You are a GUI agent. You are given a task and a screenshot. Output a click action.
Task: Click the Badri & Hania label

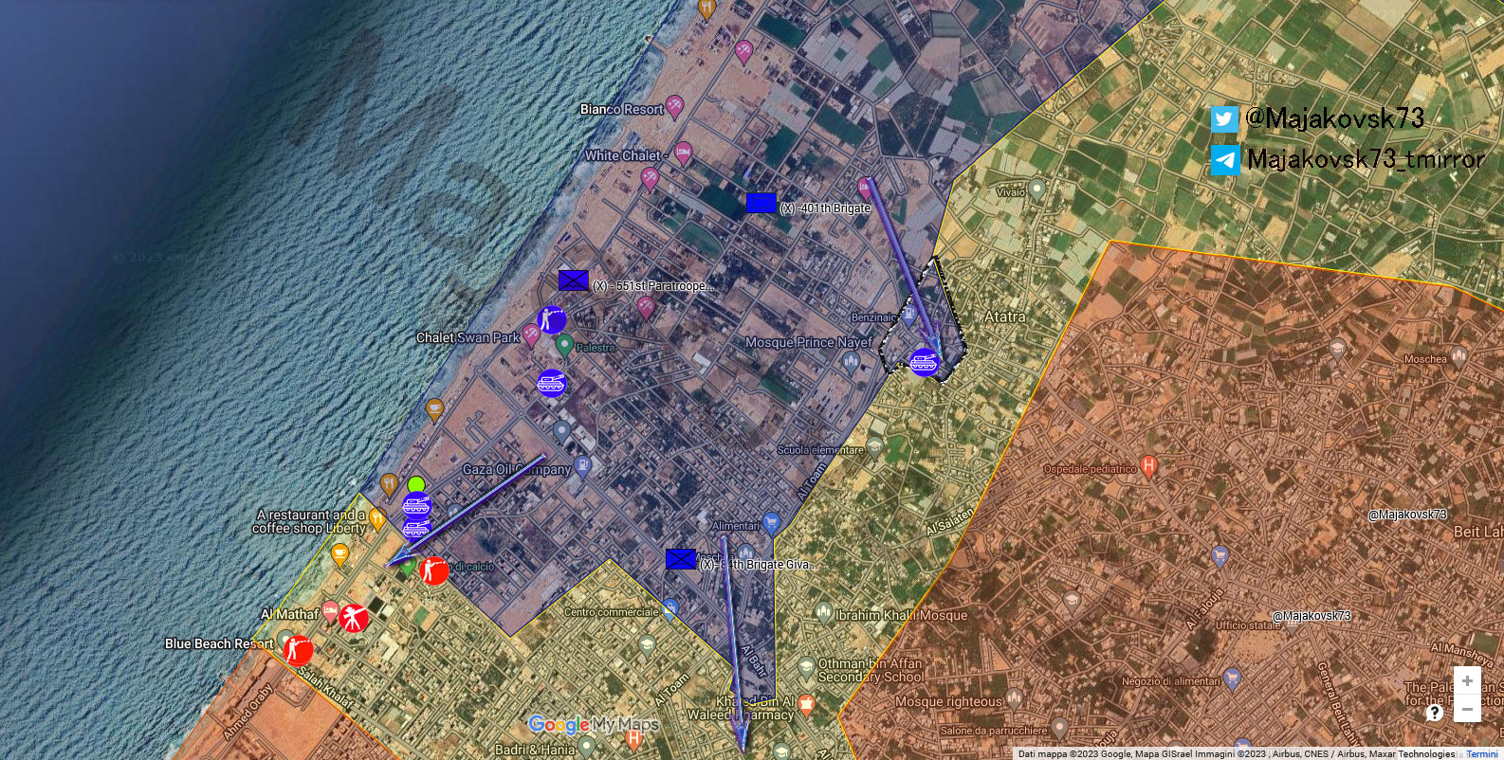pos(535,750)
